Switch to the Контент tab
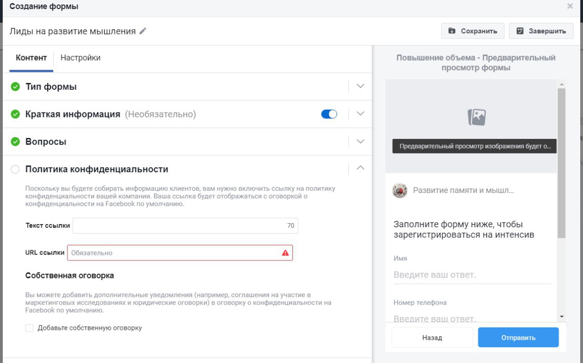This screenshot has height=363, width=583. point(31,58)
